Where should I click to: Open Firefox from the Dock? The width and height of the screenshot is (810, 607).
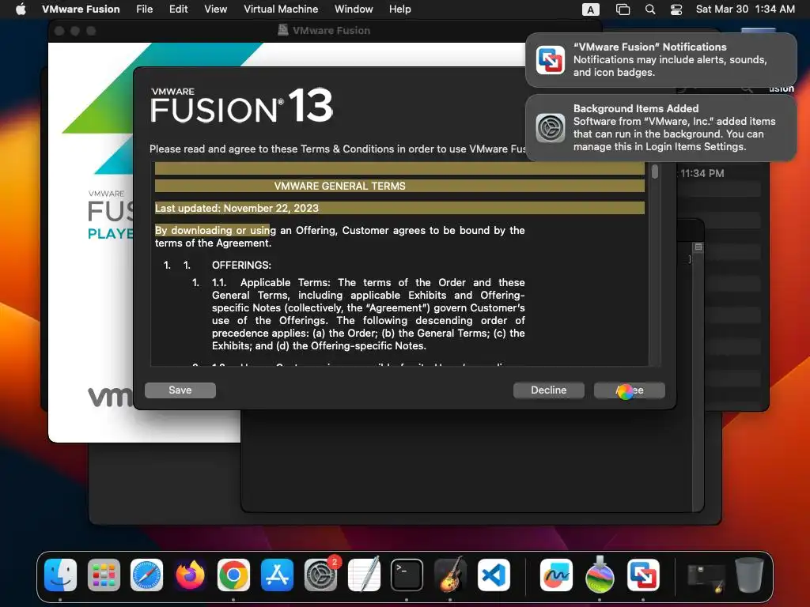pyautogui.click(x=190, y=575)
